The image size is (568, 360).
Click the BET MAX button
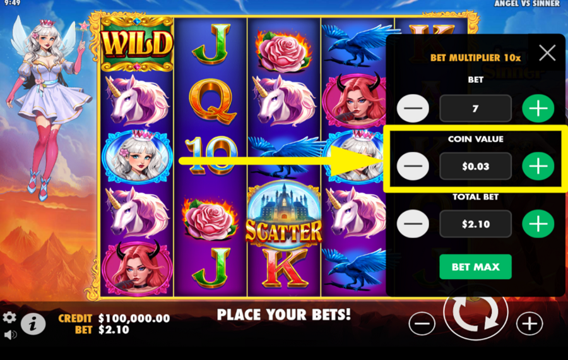coord(475,267)
